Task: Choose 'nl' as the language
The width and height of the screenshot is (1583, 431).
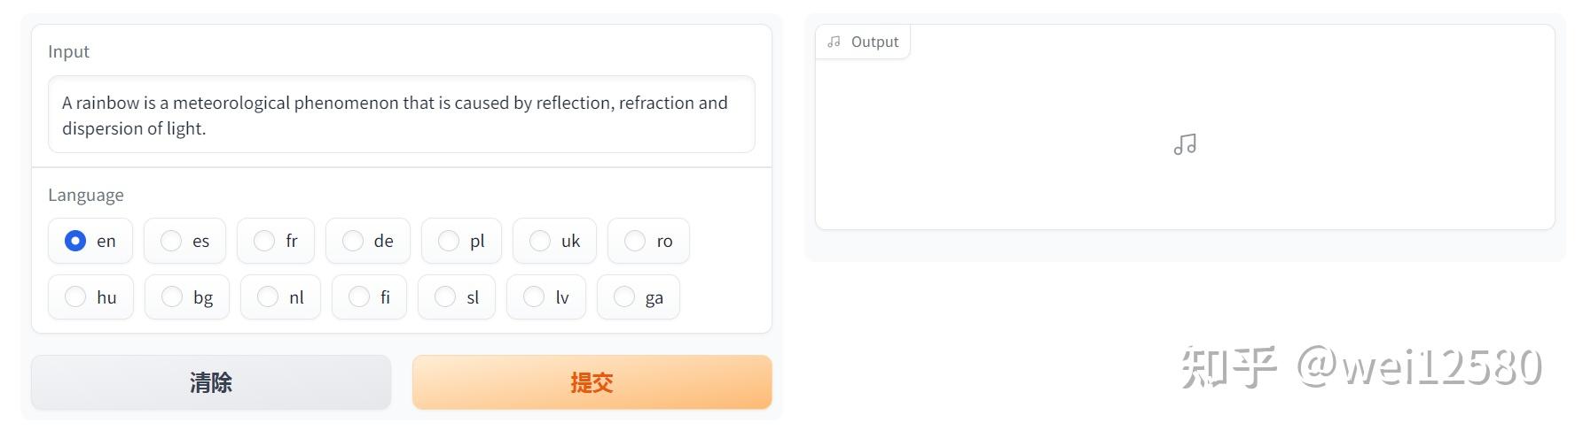Action: [x=268, y=297]
